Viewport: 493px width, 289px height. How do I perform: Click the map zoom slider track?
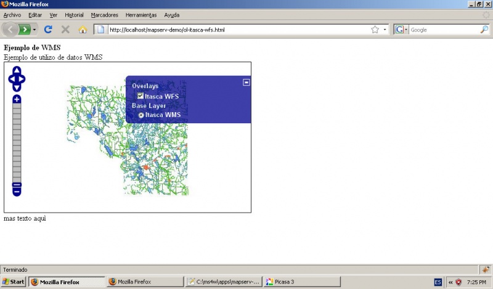(x=17, y=142)
